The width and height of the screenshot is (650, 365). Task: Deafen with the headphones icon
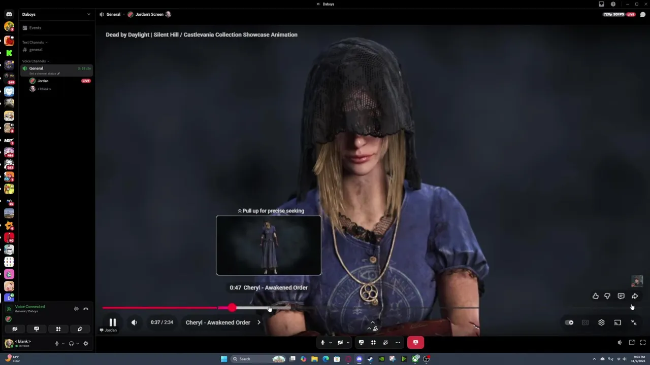(x=71, y=343)
